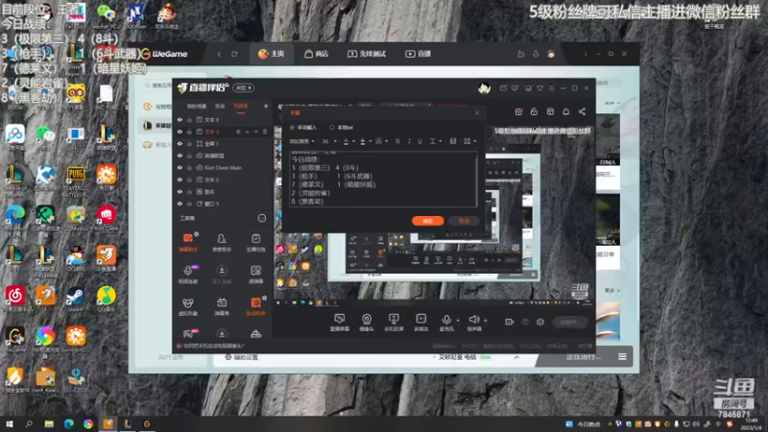Toggle preview eye icon beside settings gear
Viewport: 768px width, 432px height.
pos(525,322)
